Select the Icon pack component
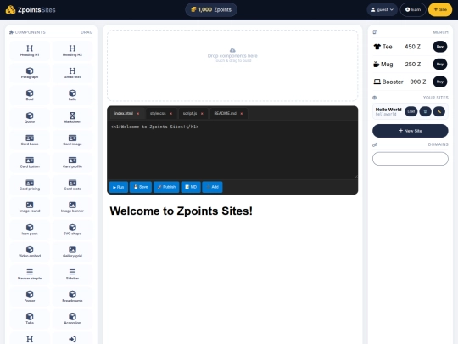 30,229
